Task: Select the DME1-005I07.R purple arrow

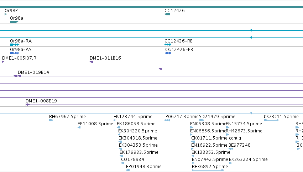Action: tap(3, 62)
